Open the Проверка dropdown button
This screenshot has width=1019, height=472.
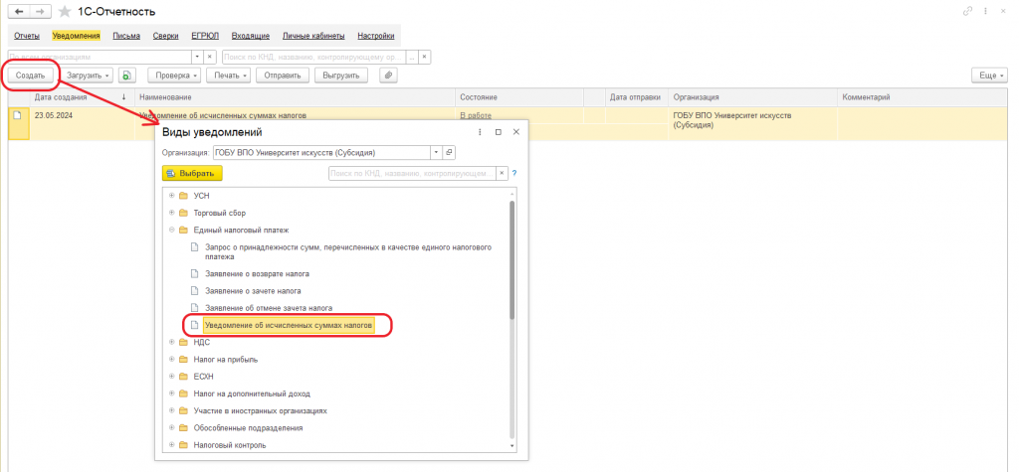(x=175, y=76)
